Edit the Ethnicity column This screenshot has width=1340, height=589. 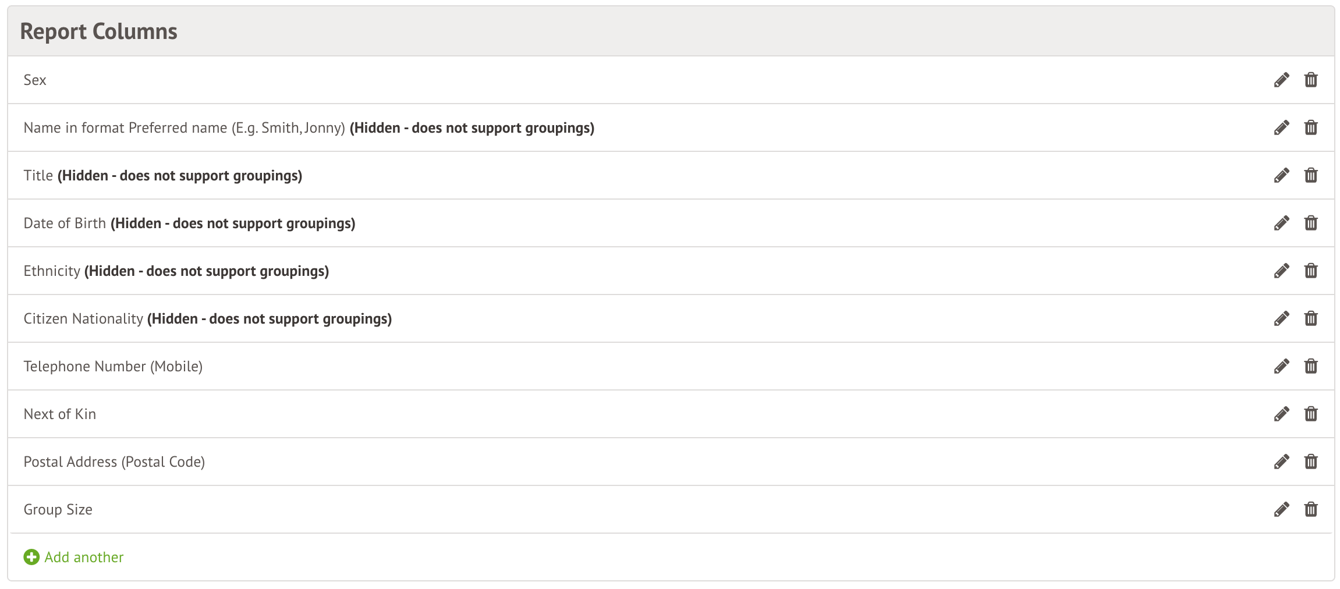(1281, 271)
